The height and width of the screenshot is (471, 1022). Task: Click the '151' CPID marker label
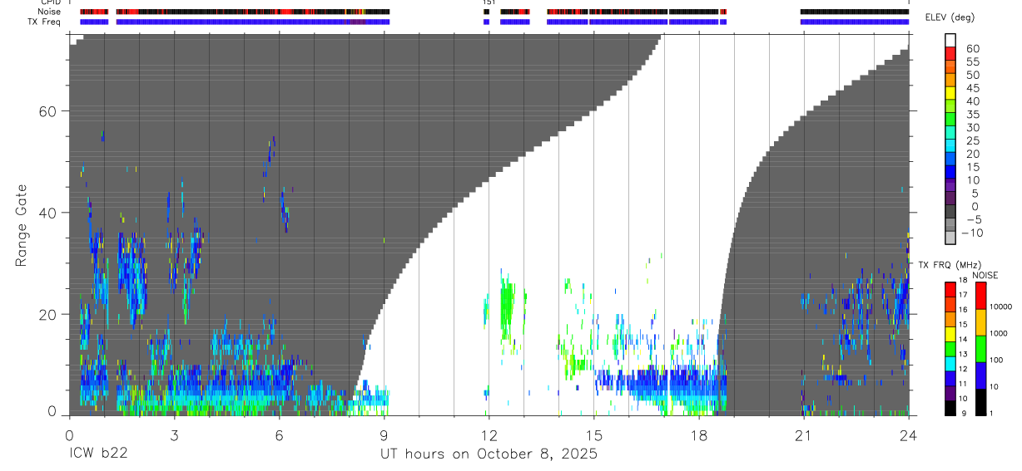click(489, 2)
